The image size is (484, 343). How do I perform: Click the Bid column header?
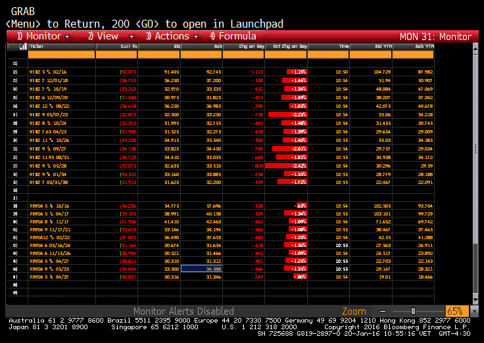click(x=159, y=47)
